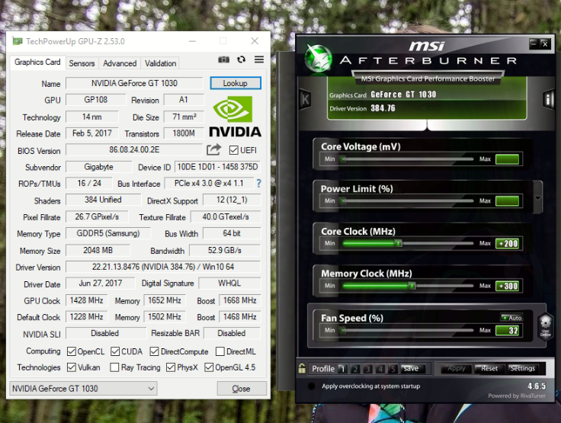The image size is (561, 423).
Task: Toggle the PhysX checkbox
Action: [x=171, y=367]
